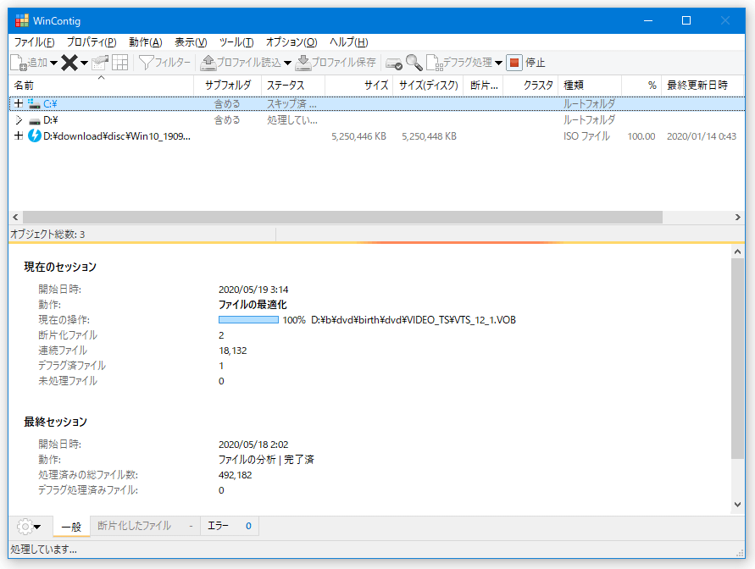Image resolution: width=755 pixels, height=569 pixels.
Task: Click the 処理してい… status cell for D:¥
Action: click(291, 120)
